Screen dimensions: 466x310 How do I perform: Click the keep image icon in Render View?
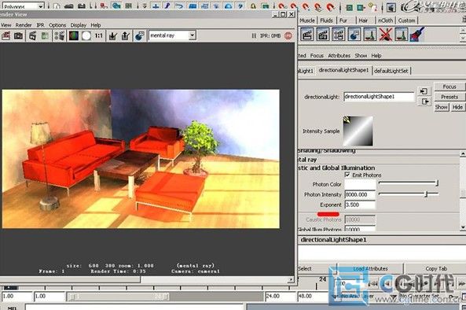coord(112,36)
